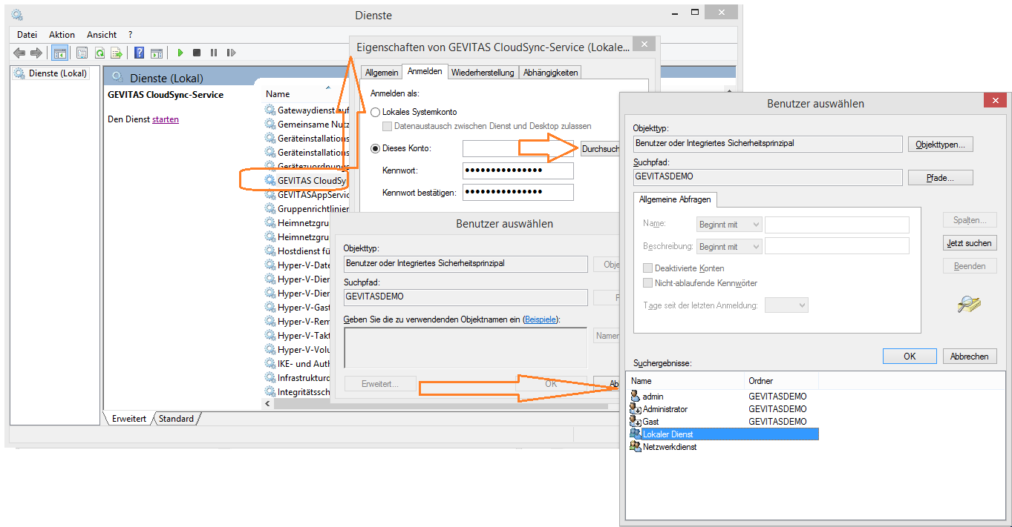Stop the service with the square icon
This screenshot has width=1012, height=527.
[x=197, y=53]
